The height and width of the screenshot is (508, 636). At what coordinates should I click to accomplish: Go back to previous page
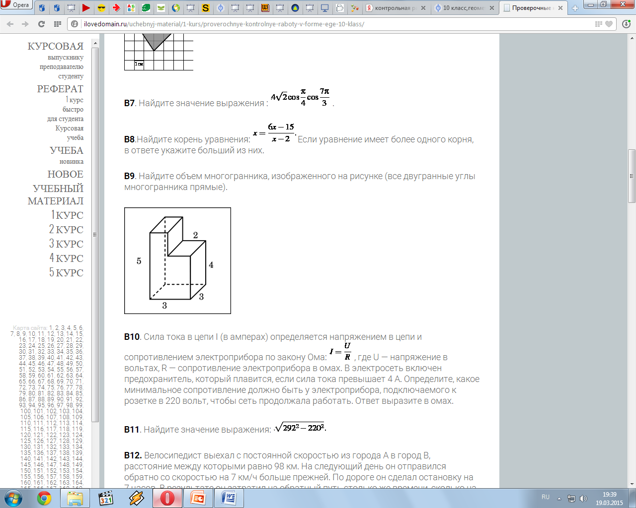pyautogui.click(x=10, y=24)
